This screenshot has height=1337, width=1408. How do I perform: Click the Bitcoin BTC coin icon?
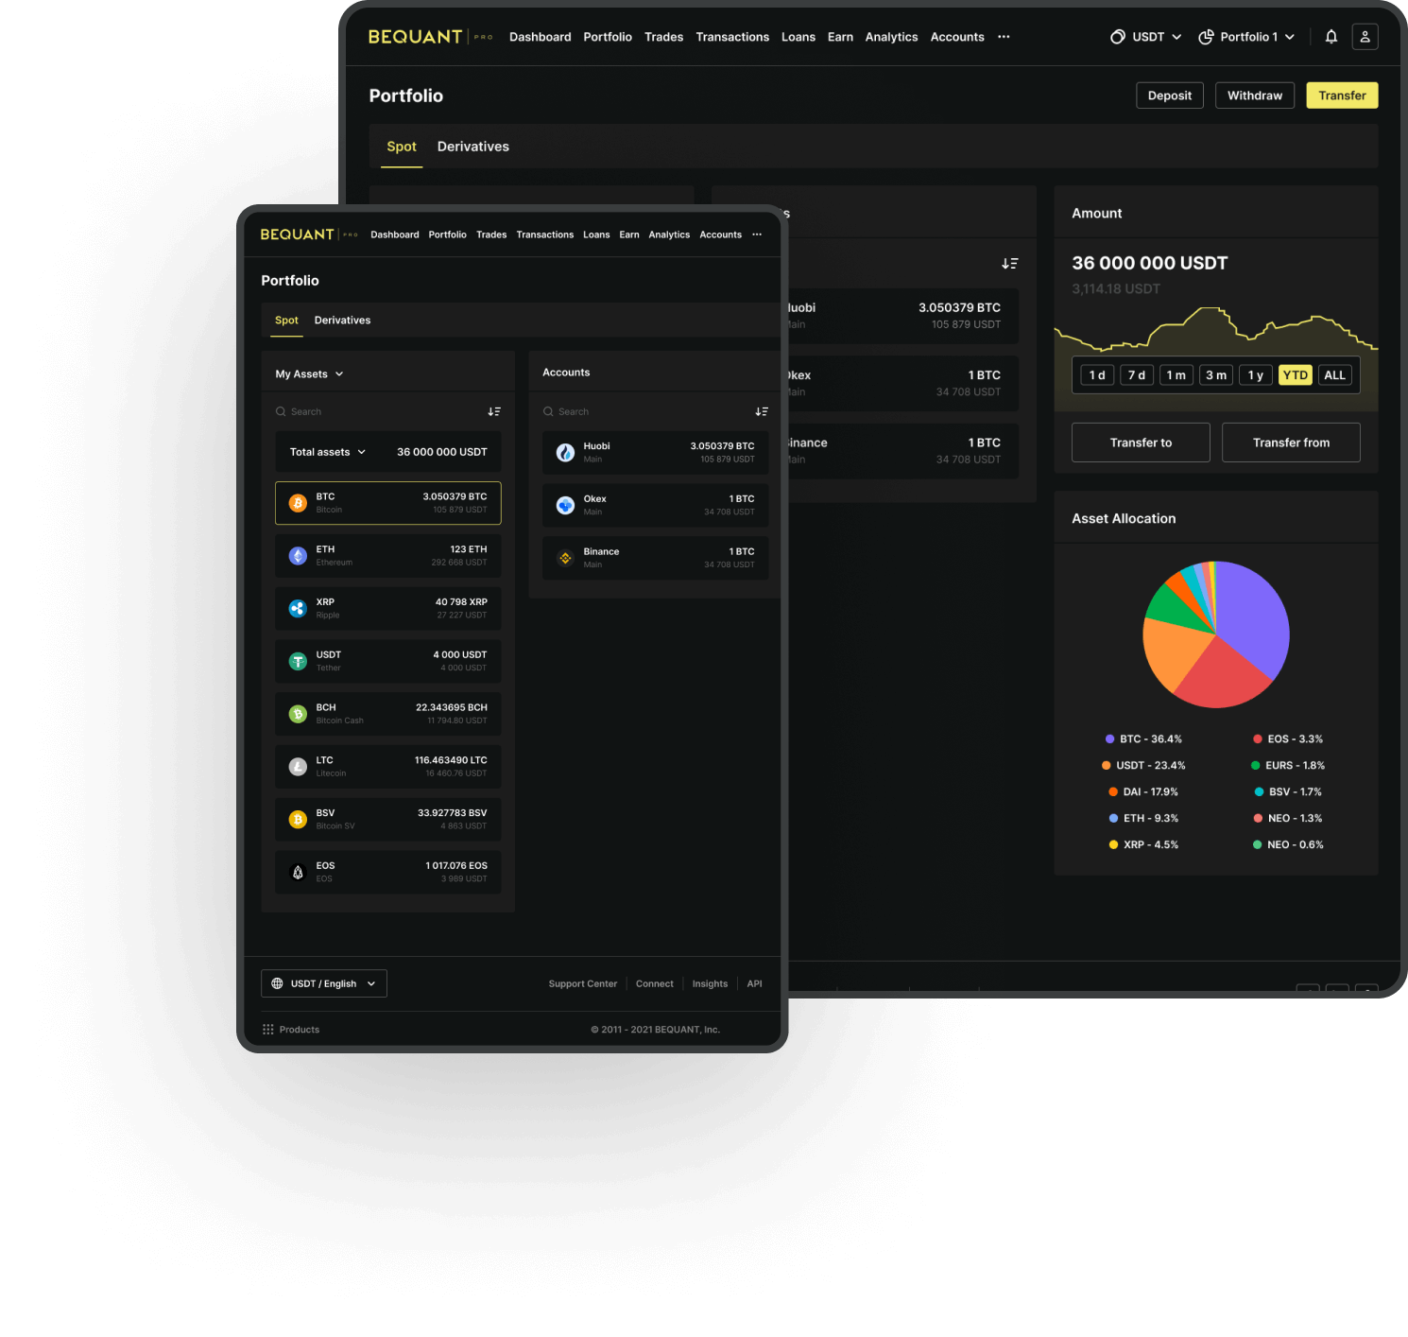pyautogui.click(x=298, y=503)
